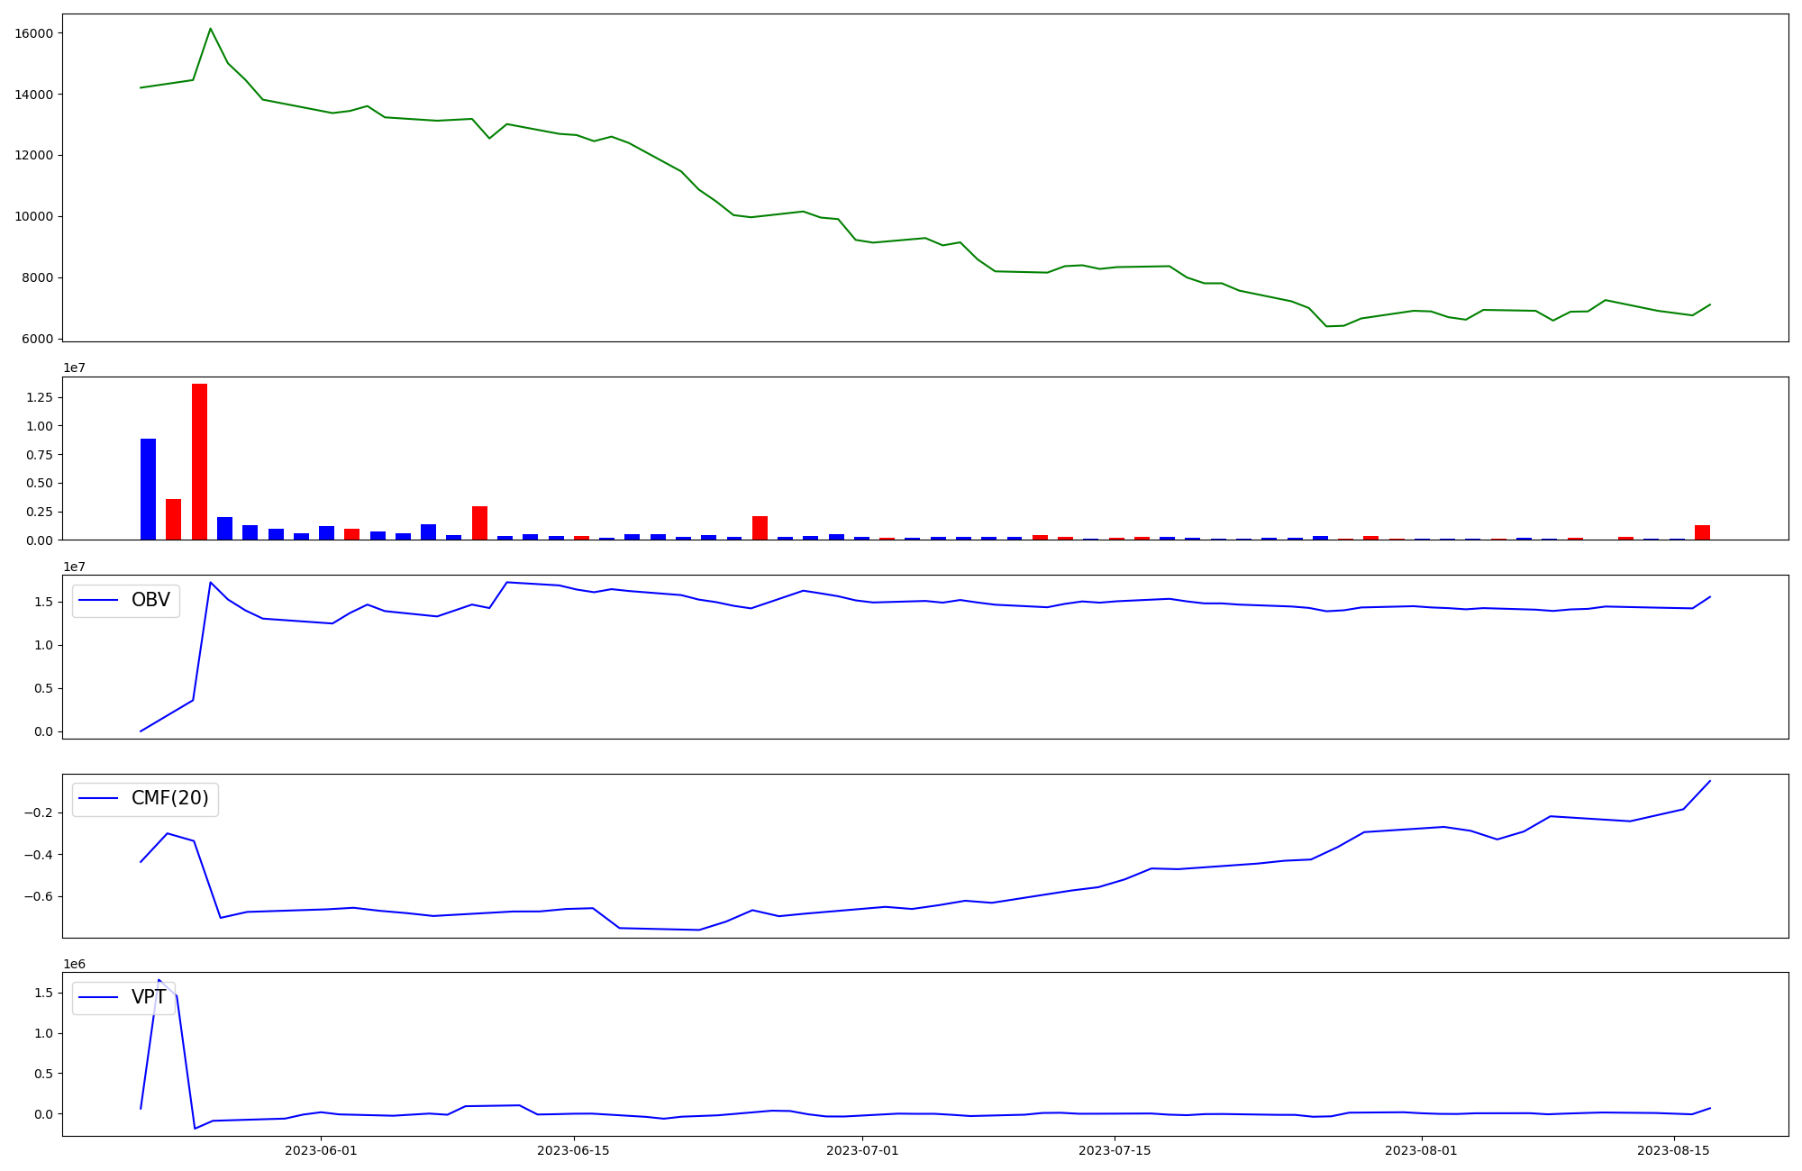Click the 6000 price axis label
This screenshot has width=1802, height=1171.
pyautogui.click(x=38, y=339)
